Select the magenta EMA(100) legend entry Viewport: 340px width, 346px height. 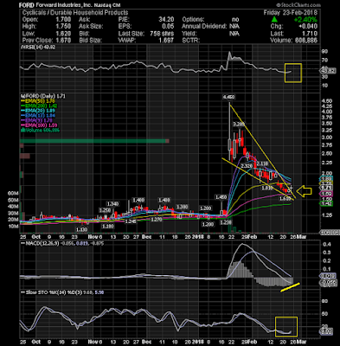coord(39,125)
